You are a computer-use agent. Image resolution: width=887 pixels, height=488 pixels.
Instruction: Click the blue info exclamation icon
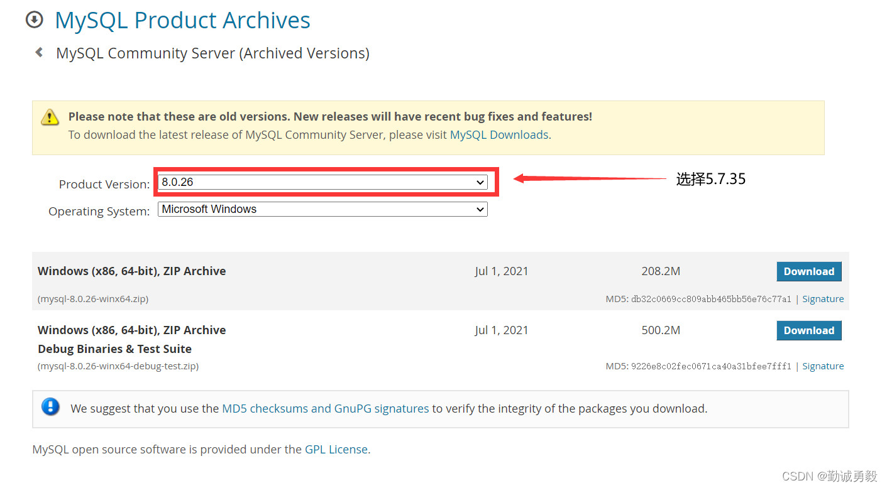tap(50, 407)
